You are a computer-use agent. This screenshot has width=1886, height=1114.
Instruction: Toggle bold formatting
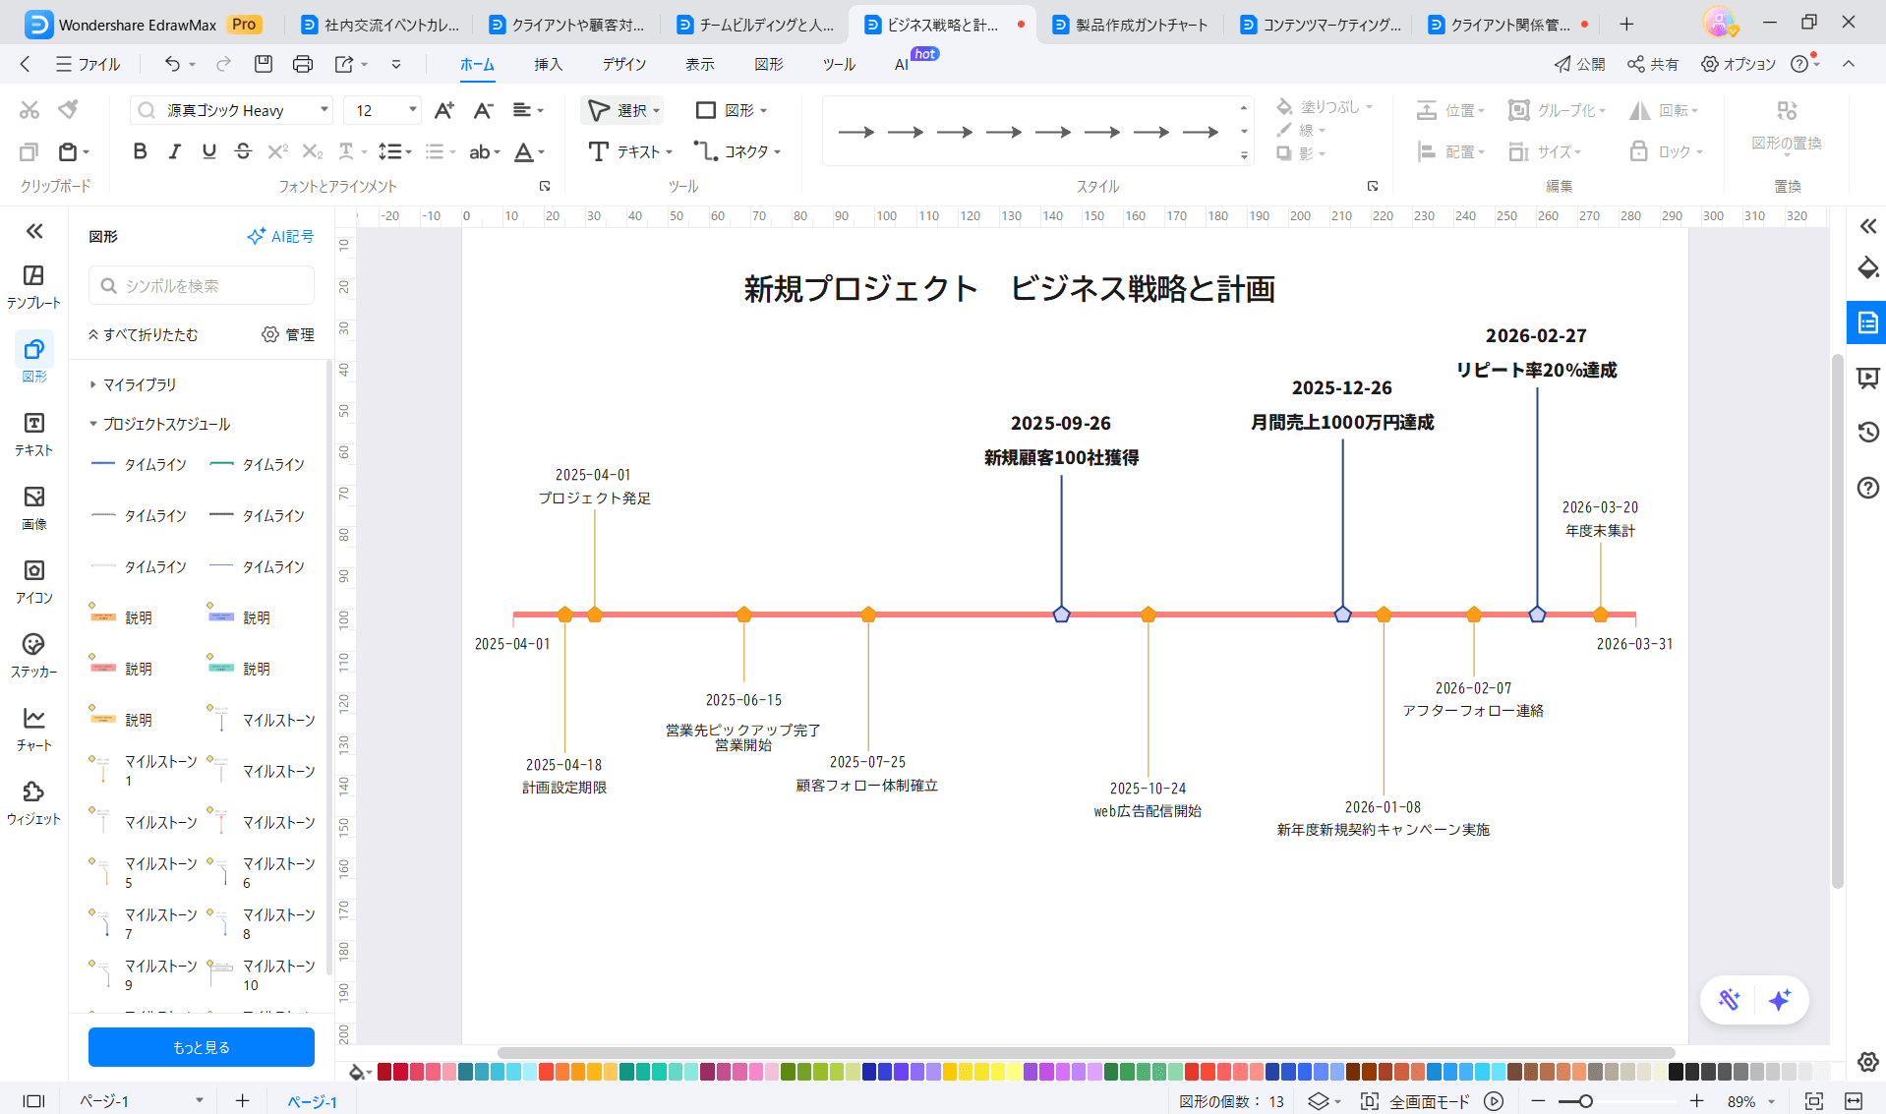[x=140, y=151]
